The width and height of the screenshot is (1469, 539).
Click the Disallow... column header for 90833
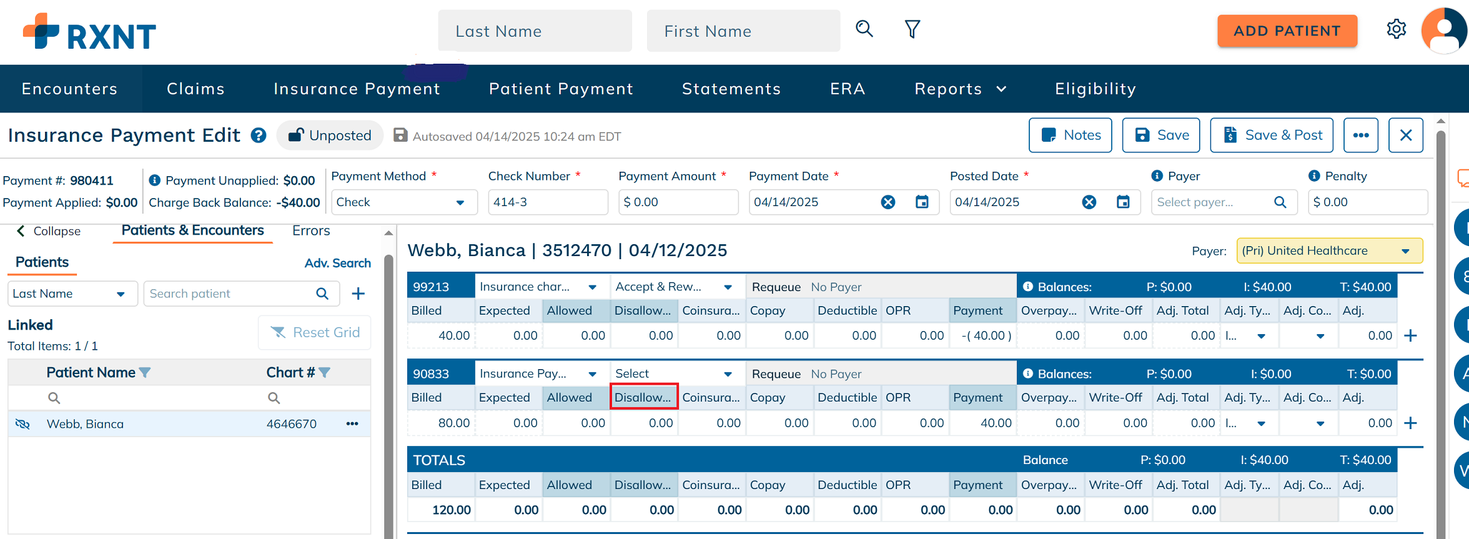[643, 397]
